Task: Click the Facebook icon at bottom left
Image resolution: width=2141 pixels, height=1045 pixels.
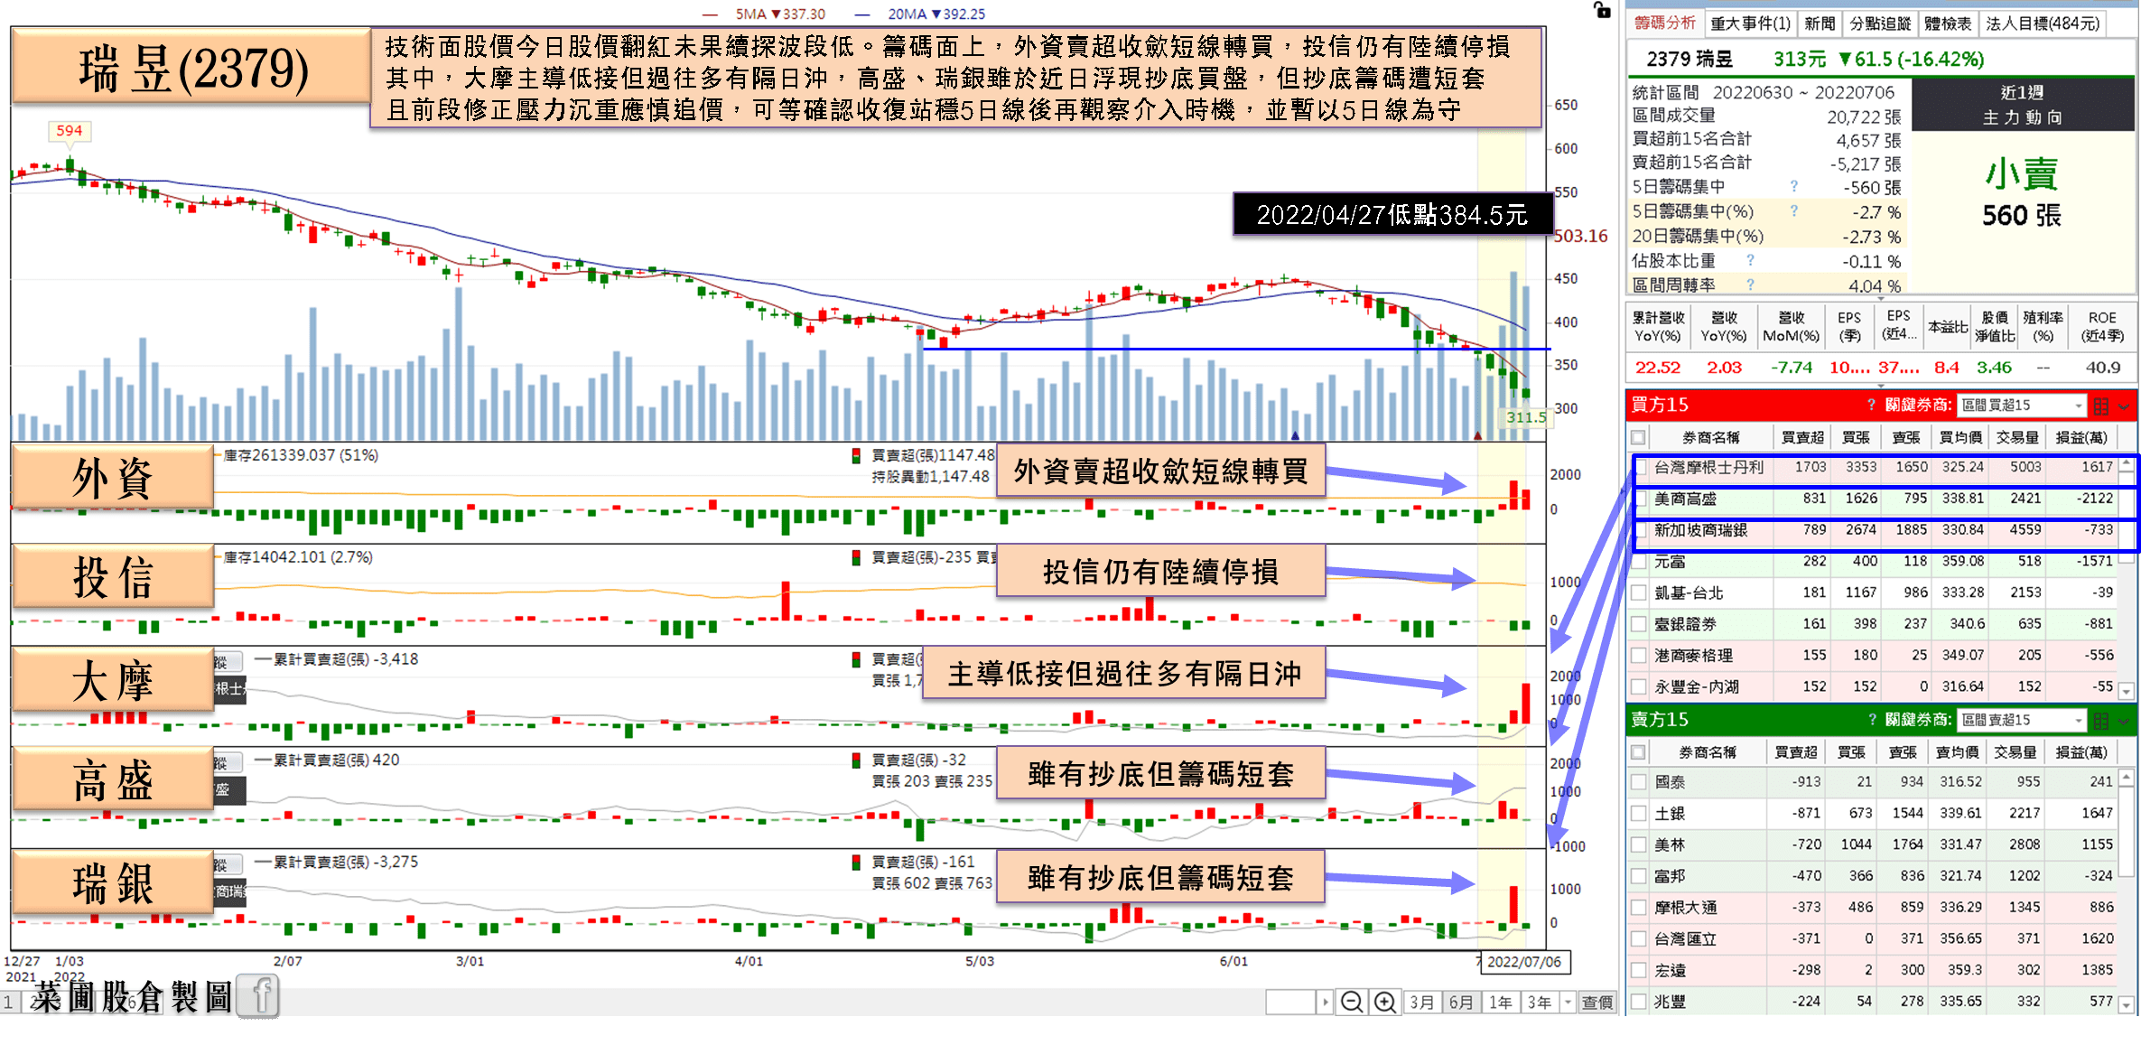Action: (259, 996)
